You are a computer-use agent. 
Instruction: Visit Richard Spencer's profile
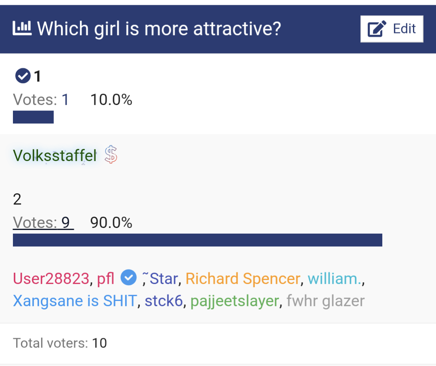click(243, 278)
